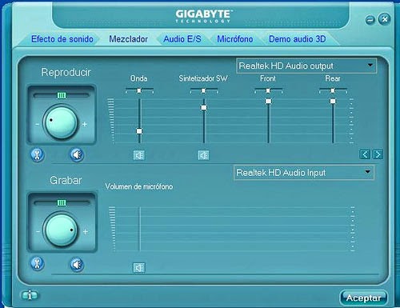Toggle mute for Sintetizador SW channel
Screen dimensions: 400x308
pyautogui.click(x=203, y=155)
